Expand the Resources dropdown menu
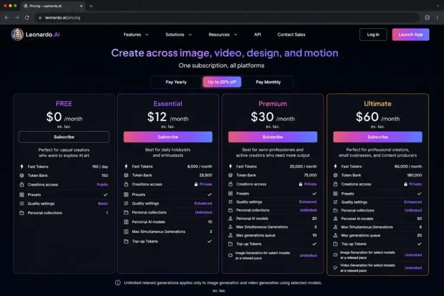The width and height of the screenshot is (444, 296). pos(223,35)
